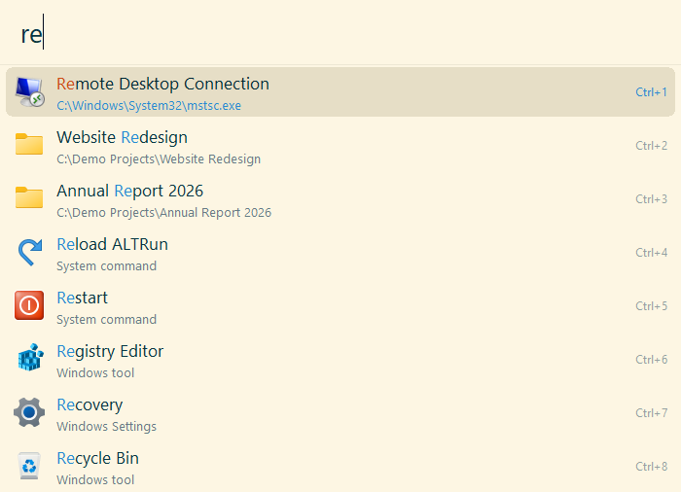Select the "Remote Desktop Connection" title
This screenshot has width=681, height=492.
tap(162, 84)
